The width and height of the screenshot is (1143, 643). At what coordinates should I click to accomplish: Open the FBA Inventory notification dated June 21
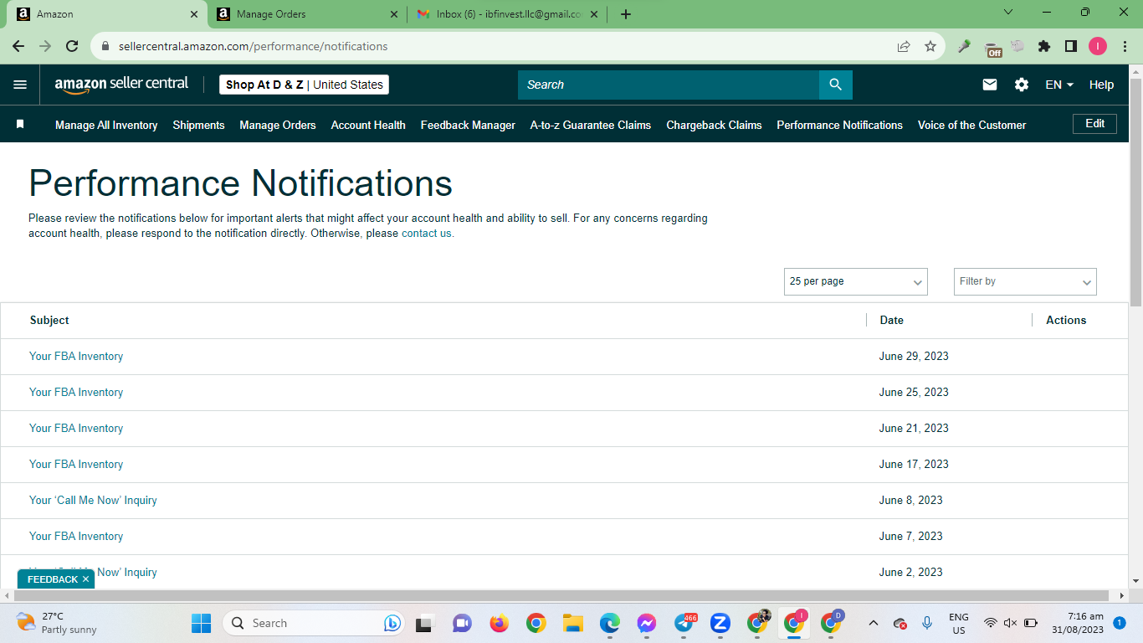[76, 428]
